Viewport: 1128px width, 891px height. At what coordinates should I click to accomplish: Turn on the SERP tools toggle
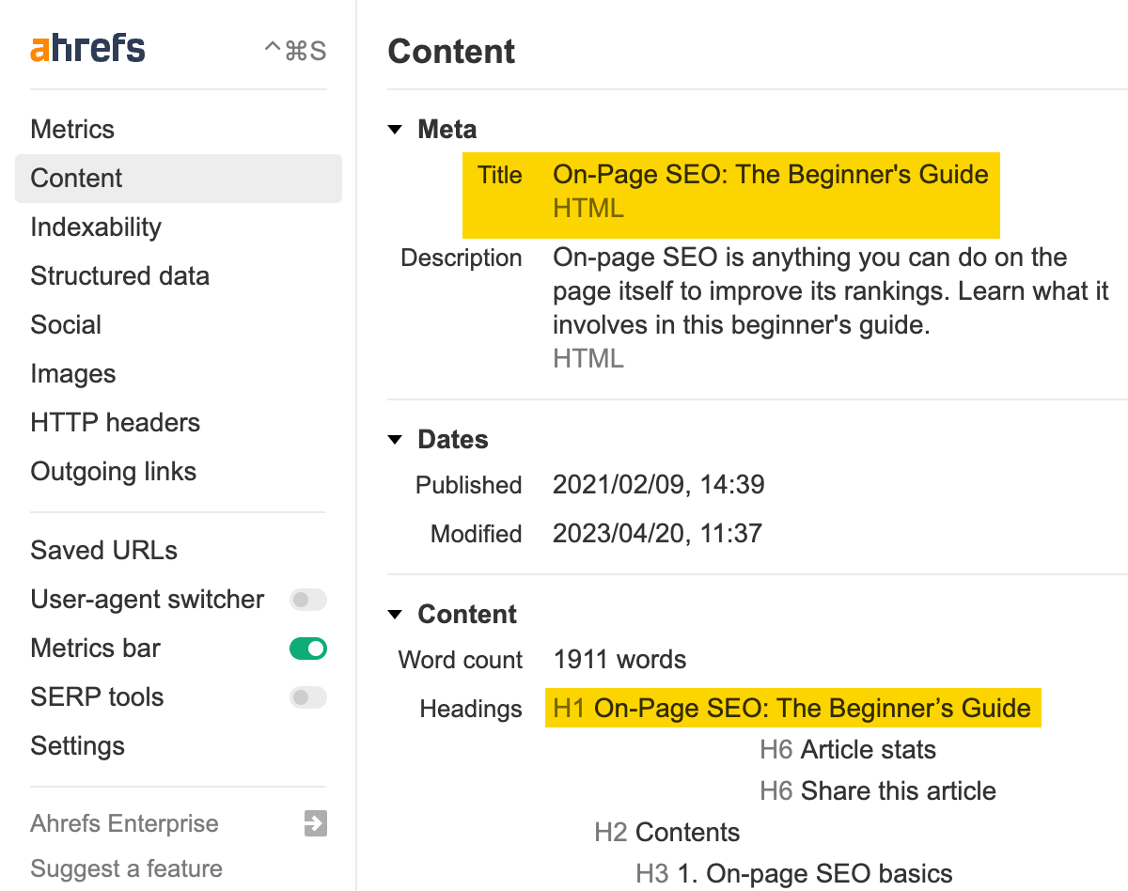pyautogui.click(x=307, y=697)
